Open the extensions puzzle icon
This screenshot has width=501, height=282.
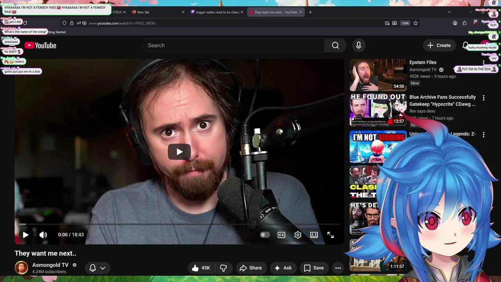pos(465,23)
